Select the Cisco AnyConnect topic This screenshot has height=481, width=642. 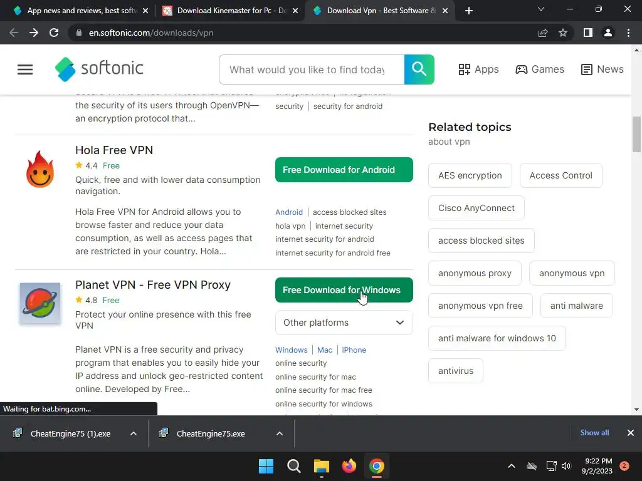[x=476, y=208]
